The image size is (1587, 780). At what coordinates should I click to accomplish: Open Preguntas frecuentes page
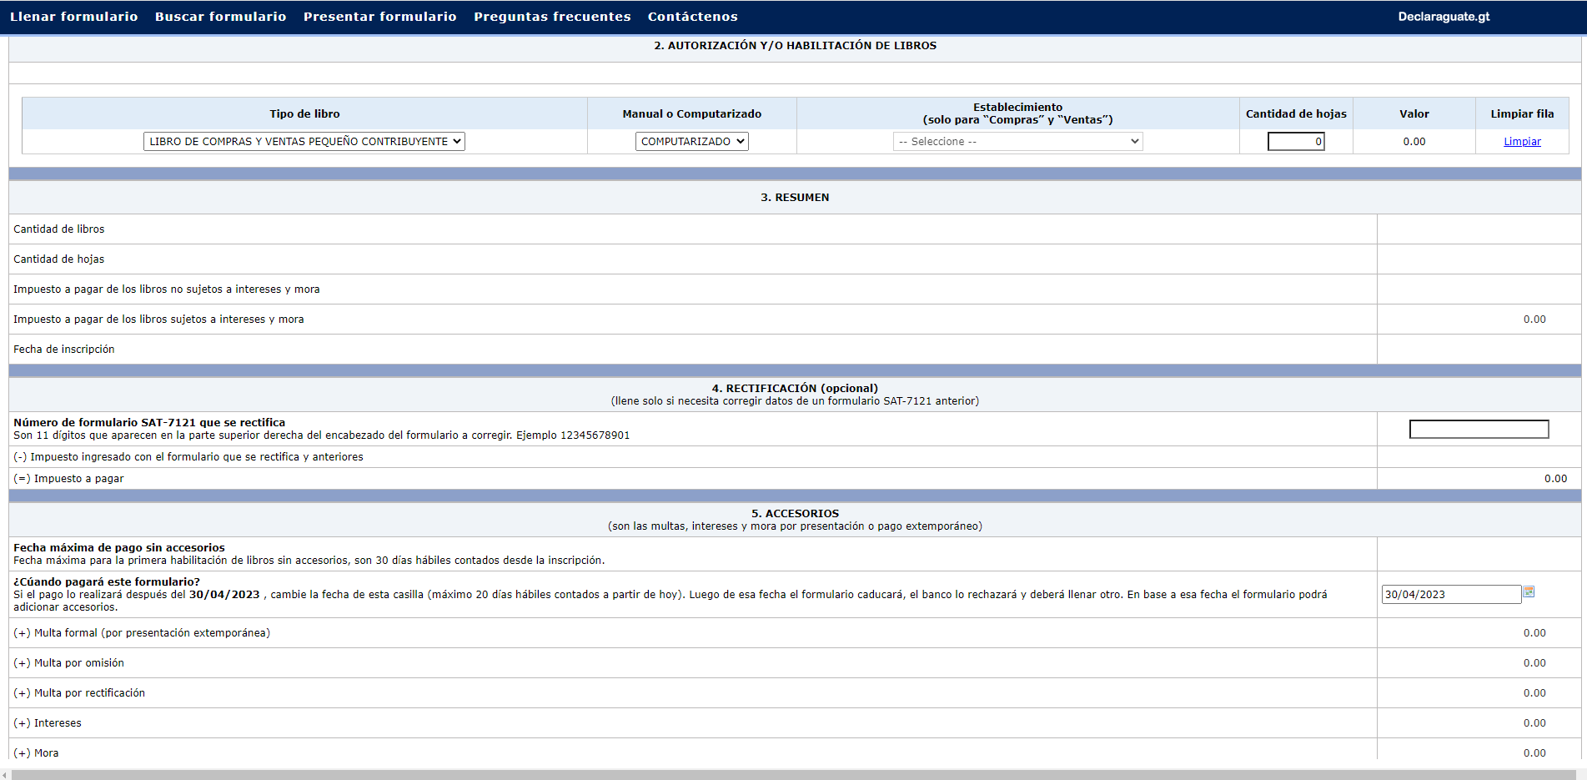pyautogui.click(x=552, y=17)
